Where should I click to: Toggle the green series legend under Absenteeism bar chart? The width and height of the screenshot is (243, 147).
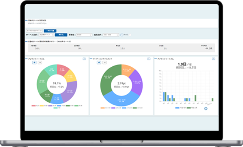[x=192, y=108]
